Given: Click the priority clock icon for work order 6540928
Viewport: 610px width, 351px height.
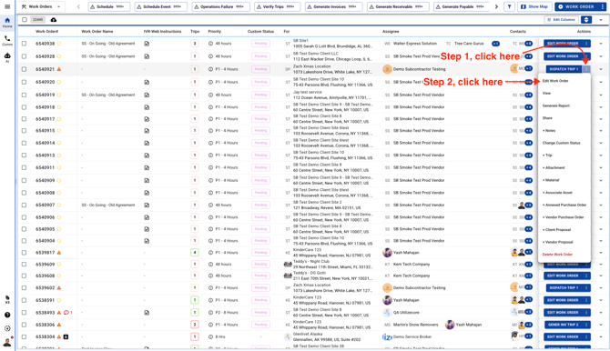Looking at the screenshot, I should pyautogui.click(x=210, y=56).
